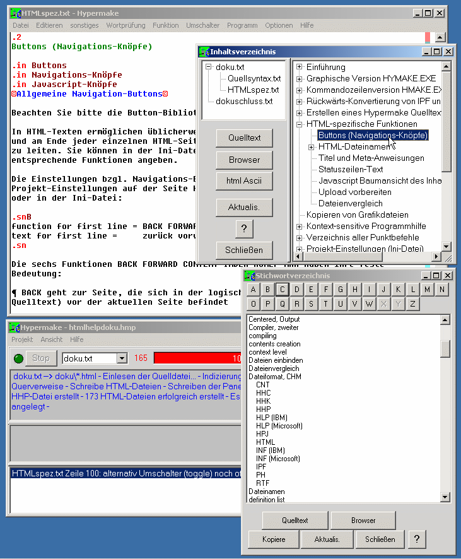The image size is (461, 559).
Task: Click letter Z index button
Action: (x=412, y=304)
